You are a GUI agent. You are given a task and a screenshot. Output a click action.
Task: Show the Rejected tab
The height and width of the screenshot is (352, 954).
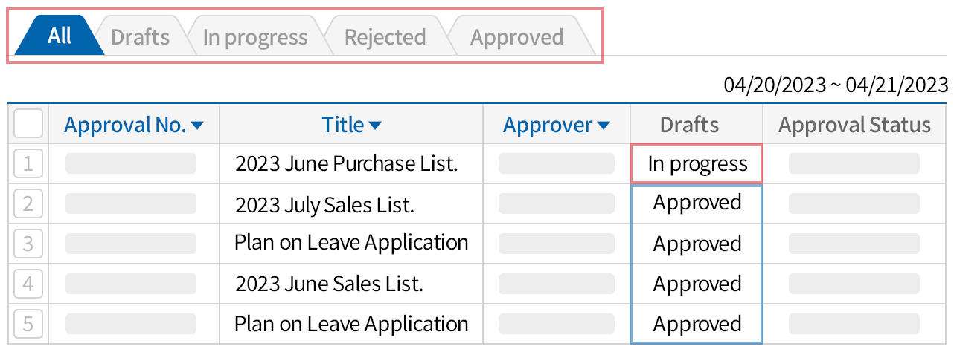point(385,37)
